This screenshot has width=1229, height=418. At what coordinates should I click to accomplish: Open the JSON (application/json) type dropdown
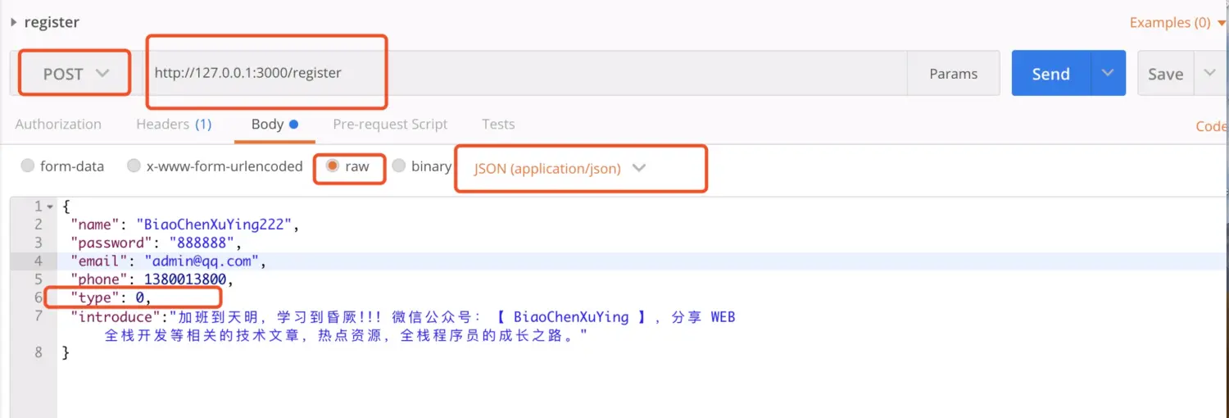coord(560,168)
